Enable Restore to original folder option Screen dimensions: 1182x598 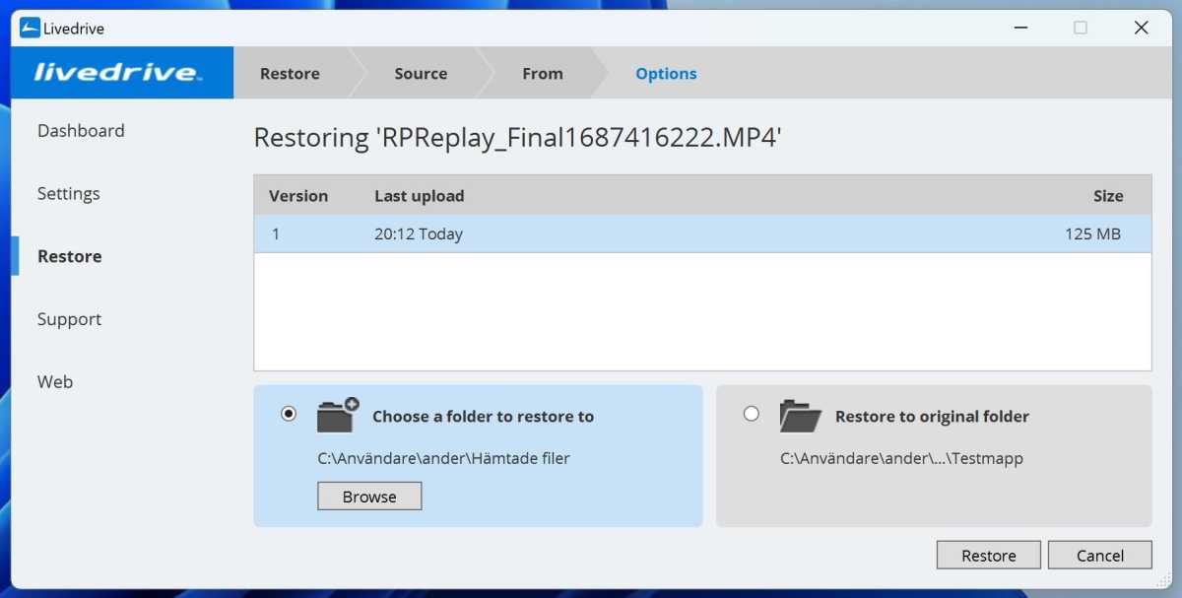(751, 415)
